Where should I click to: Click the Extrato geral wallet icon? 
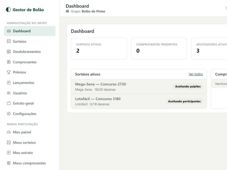[9, 103]
